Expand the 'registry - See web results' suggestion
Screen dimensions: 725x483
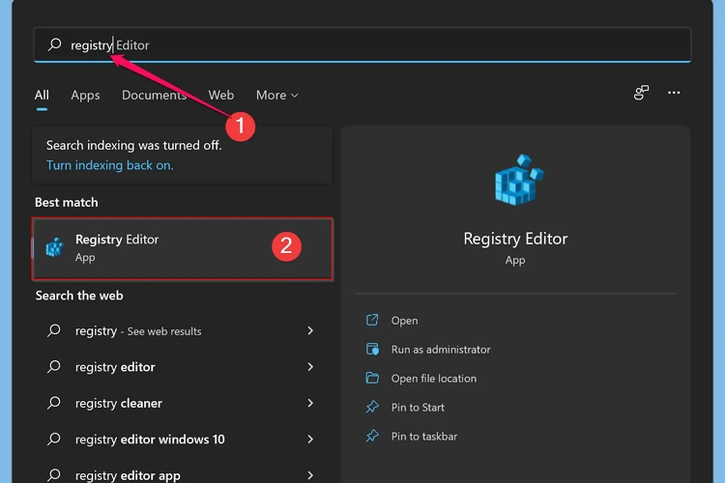coord(310,331)
